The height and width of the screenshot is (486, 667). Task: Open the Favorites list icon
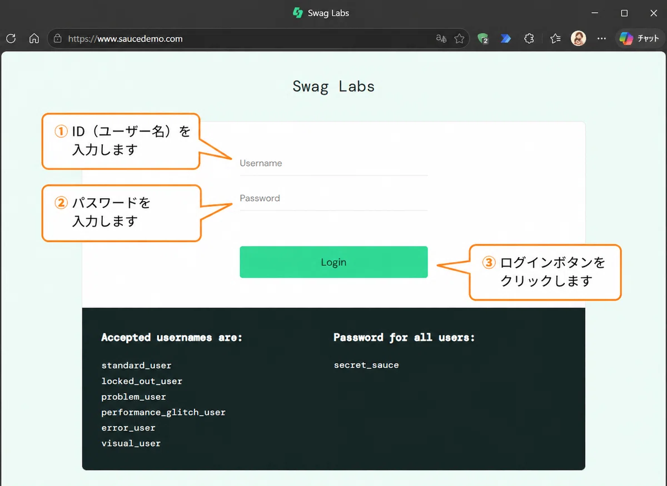[555, 38]
